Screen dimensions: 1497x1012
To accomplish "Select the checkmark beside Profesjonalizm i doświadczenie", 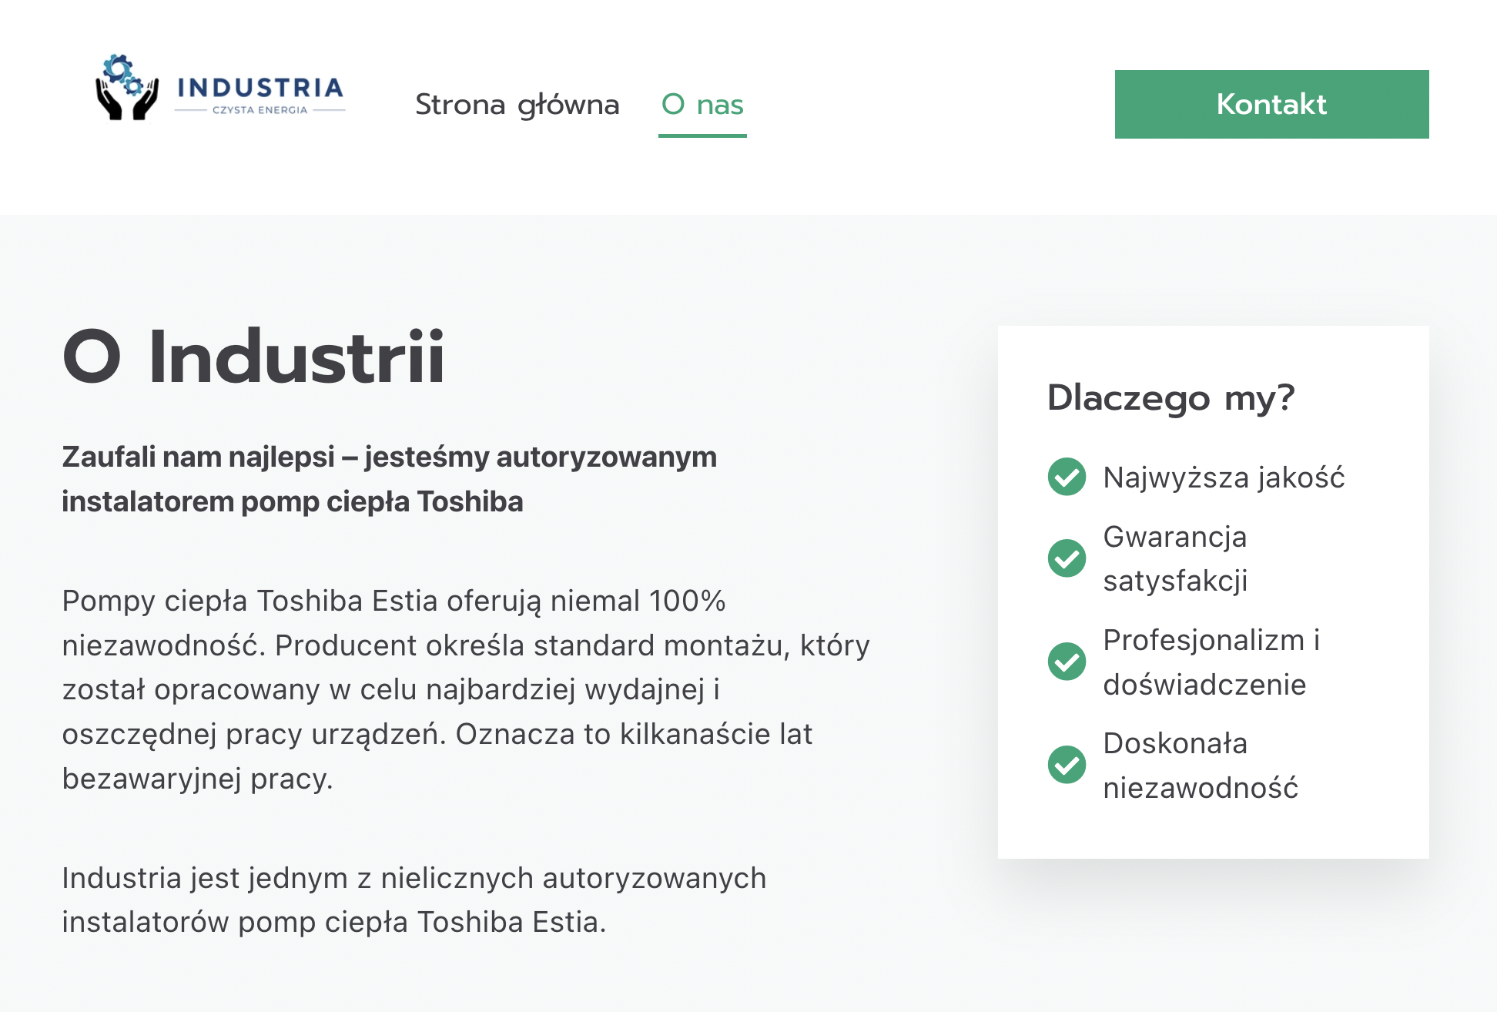I will 1066,662.
